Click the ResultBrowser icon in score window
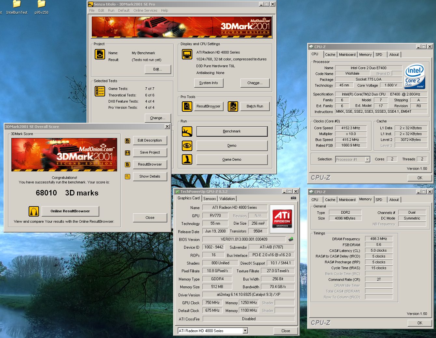This screenshot has height=338, width=436. [x=128, y=165]
